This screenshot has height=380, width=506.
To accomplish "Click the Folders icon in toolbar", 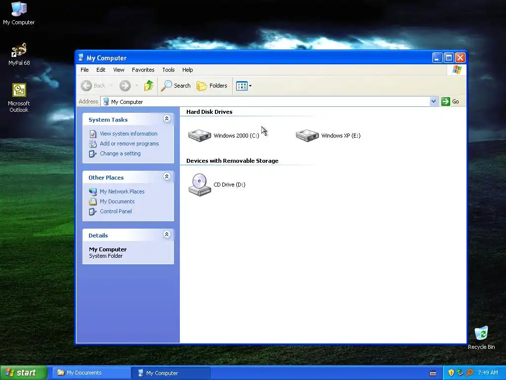I will pos(202,86).
